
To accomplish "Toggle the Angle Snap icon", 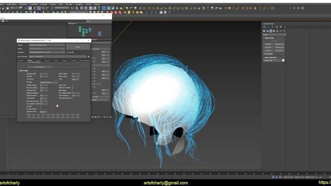I will [39, 8].
